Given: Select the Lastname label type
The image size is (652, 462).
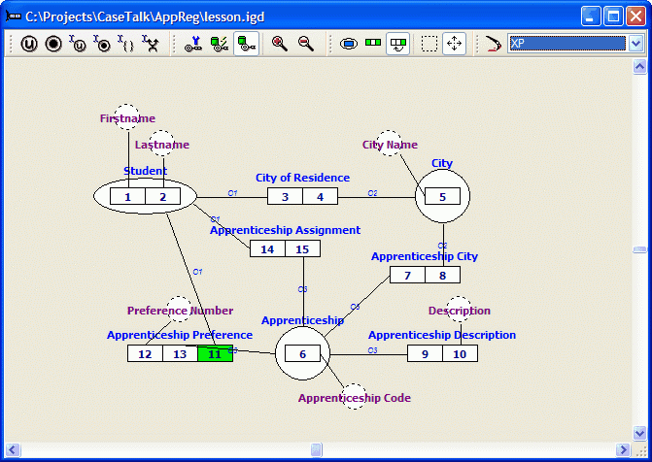Looking at the screenshot, I should point(162,145).
